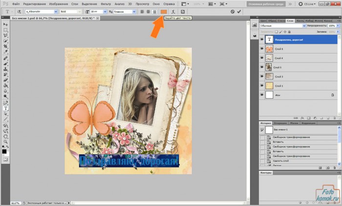This screenshot has height=206, width=342.
Task: Click the warp text icon
Action: tap(173, 11)
